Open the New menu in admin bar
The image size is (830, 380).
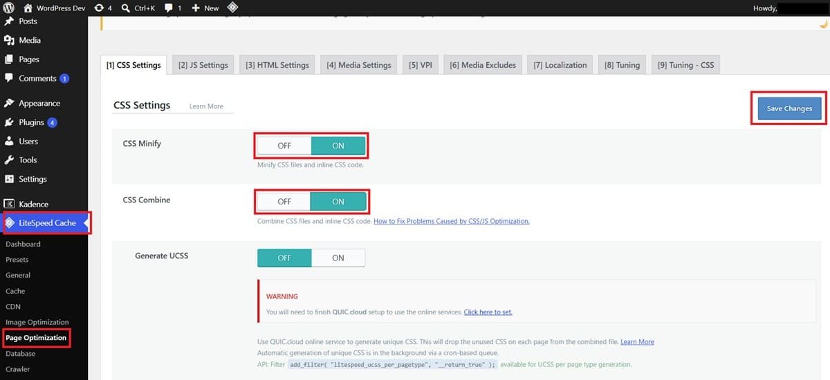pyautogui.click(x=205, y=8)
